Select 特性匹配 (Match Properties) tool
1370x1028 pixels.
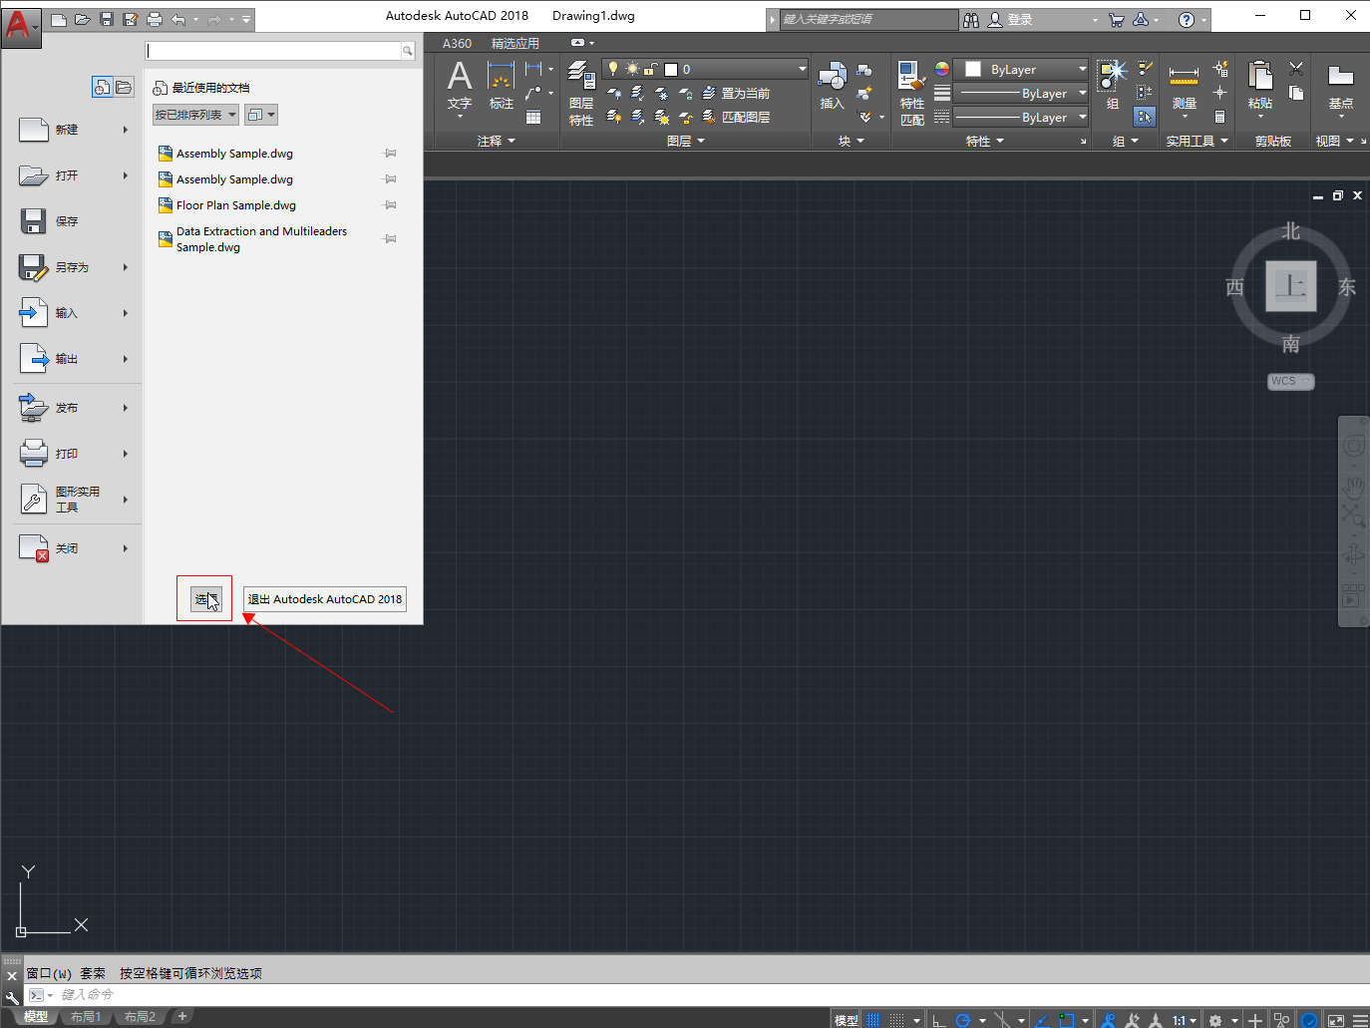(911, 93)
